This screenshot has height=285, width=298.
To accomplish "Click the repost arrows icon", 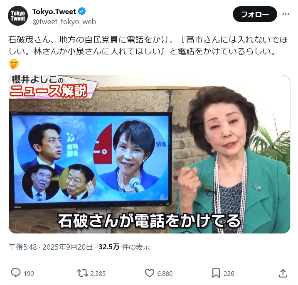I will click(x=82, y=273).
